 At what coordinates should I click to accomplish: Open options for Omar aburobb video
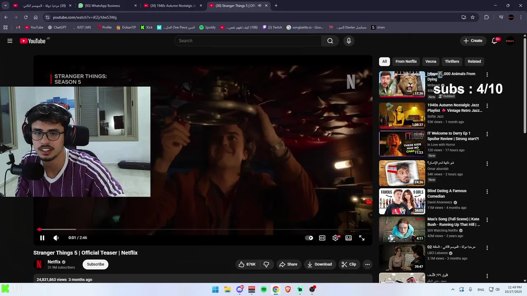pos(487,164)
